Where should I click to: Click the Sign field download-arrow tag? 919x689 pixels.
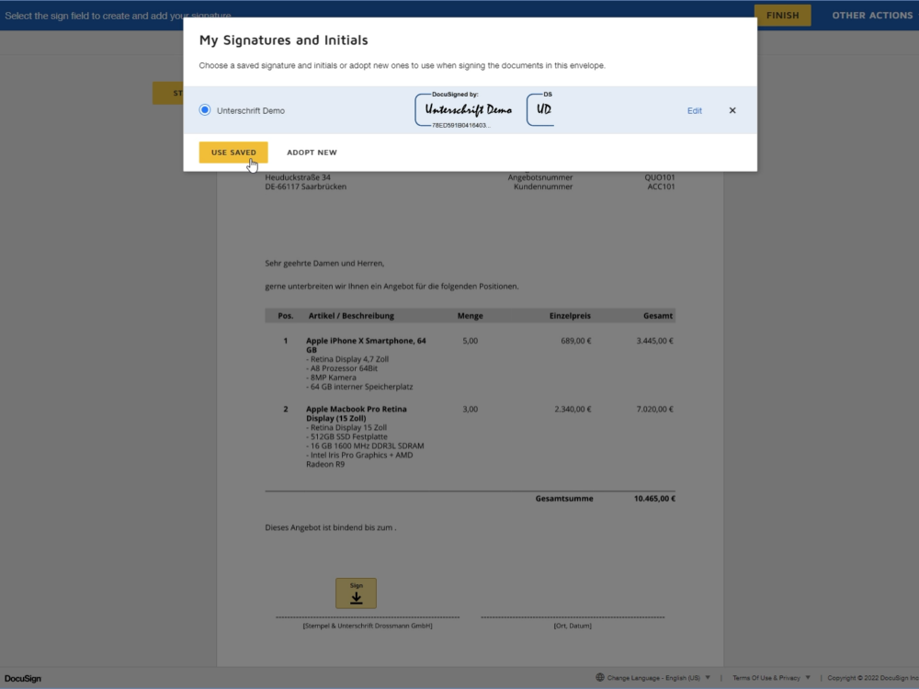356,593
